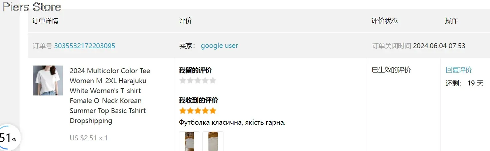Click the fifth orange star under 我收到的评价
Viewport: 490px width, 151px height.
(x=213, y=111)
